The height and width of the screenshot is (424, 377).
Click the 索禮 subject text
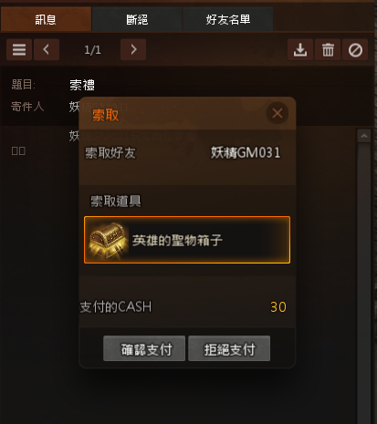point(82,85)
